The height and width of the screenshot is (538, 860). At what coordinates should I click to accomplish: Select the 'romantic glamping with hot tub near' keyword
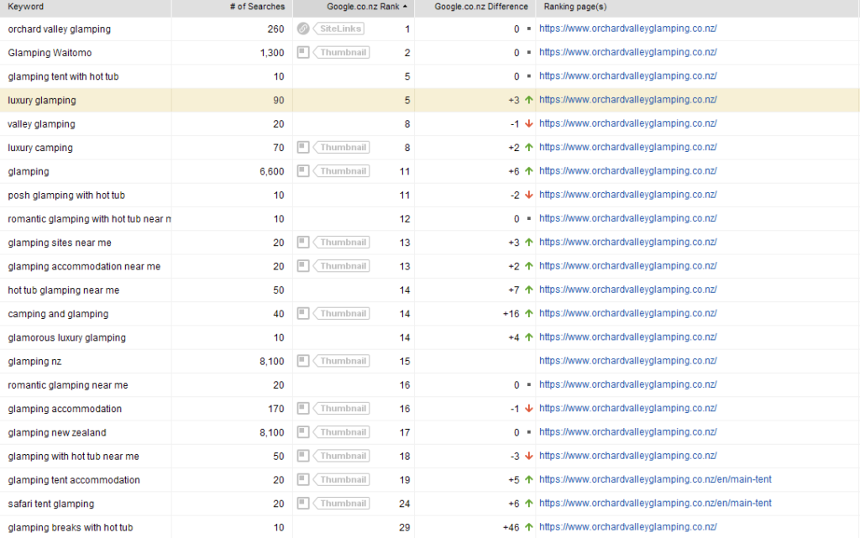point(89,219)
